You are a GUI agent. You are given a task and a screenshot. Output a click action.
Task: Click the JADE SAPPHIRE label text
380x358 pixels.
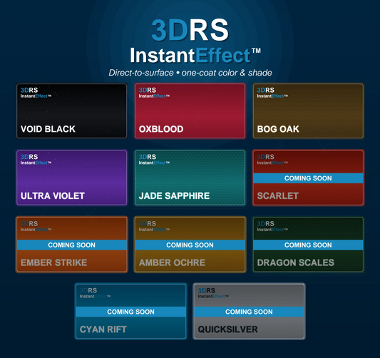pos(174,196)
